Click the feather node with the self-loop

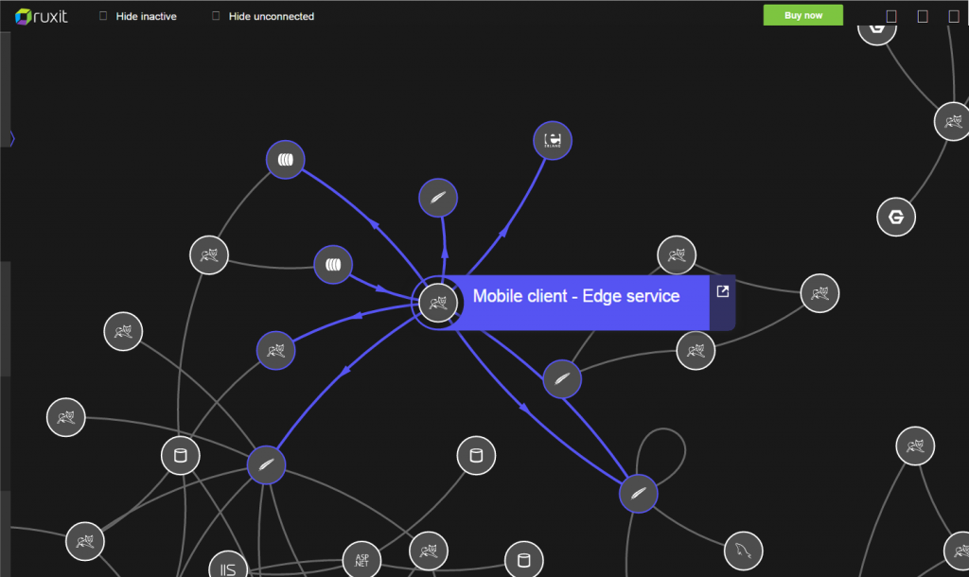[638, 494]
